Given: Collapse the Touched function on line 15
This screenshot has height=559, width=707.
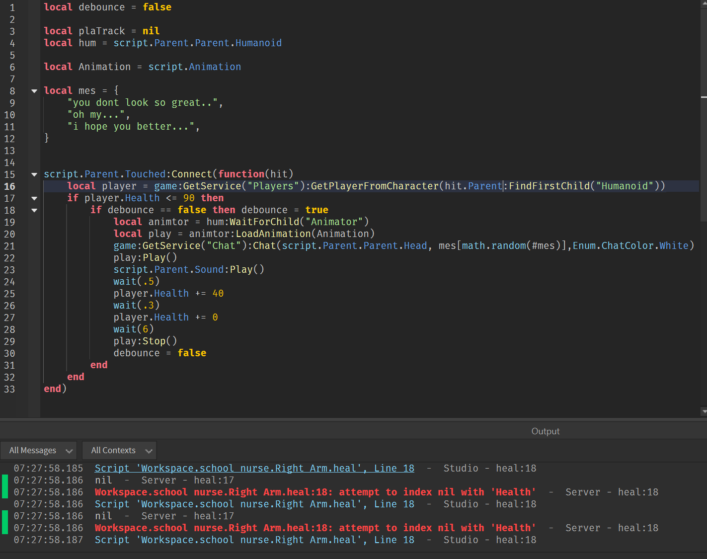Looking at the screenshot, I should [x=33, y=174].
